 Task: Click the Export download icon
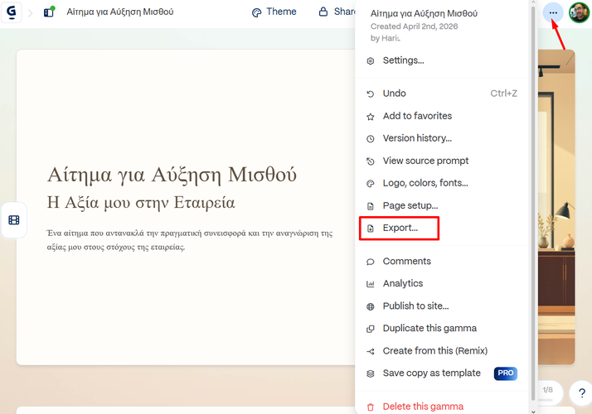pos(371,229)
